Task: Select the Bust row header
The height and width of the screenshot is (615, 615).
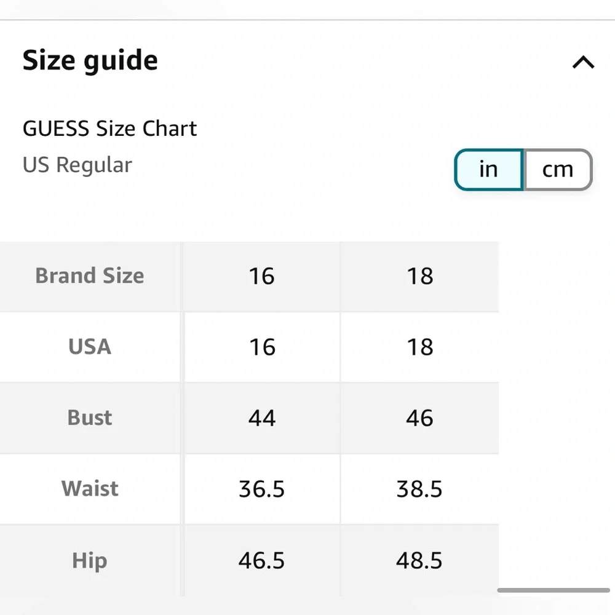Action: click(x=90, y=418)
